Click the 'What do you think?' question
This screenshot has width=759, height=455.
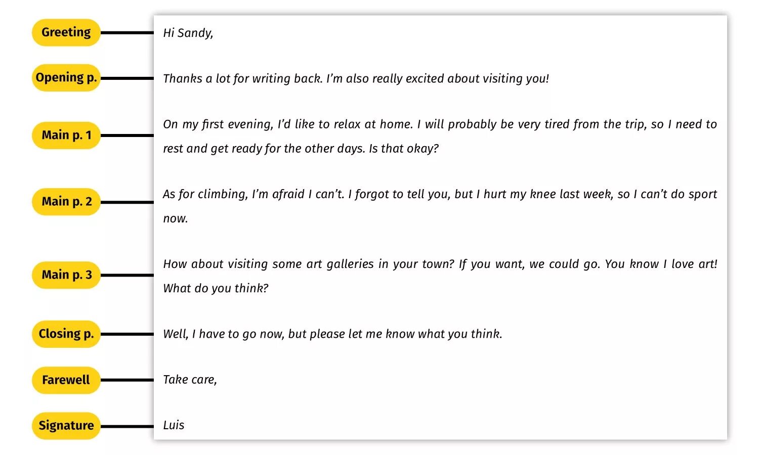tap(216, 288)
